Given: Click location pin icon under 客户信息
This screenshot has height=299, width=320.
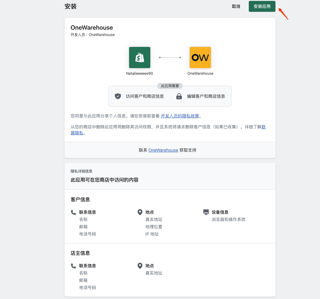Looking at the screenshot, I should tap(140, 212).
